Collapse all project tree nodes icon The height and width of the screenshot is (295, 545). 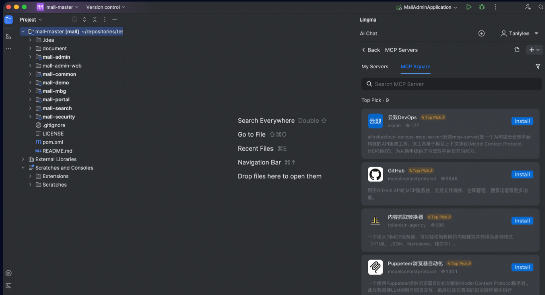click(x=95, y=19)
